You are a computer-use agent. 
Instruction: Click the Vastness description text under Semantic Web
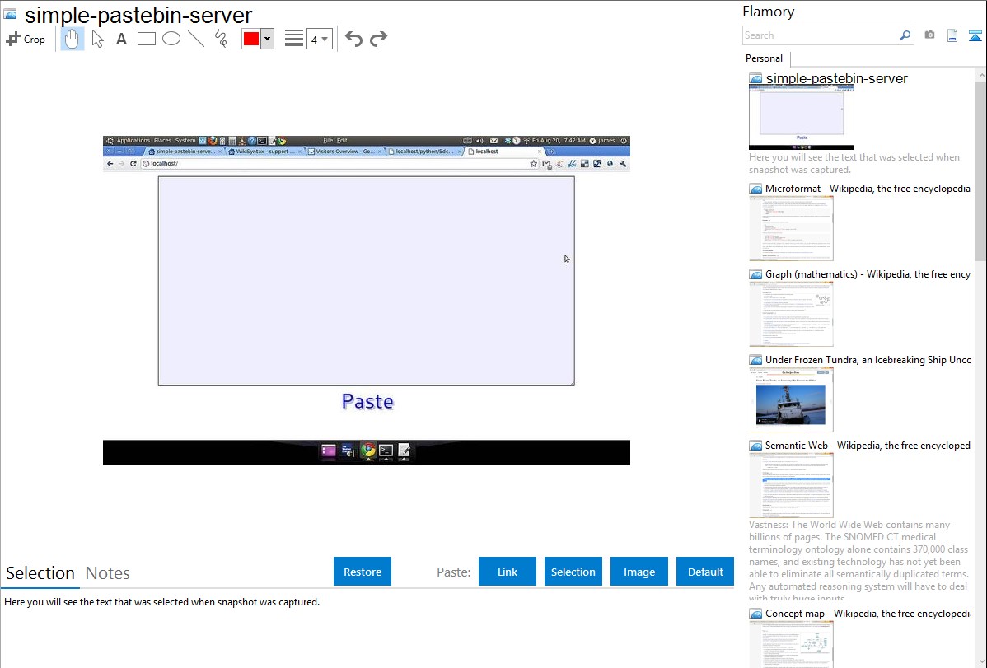[858, 561]
